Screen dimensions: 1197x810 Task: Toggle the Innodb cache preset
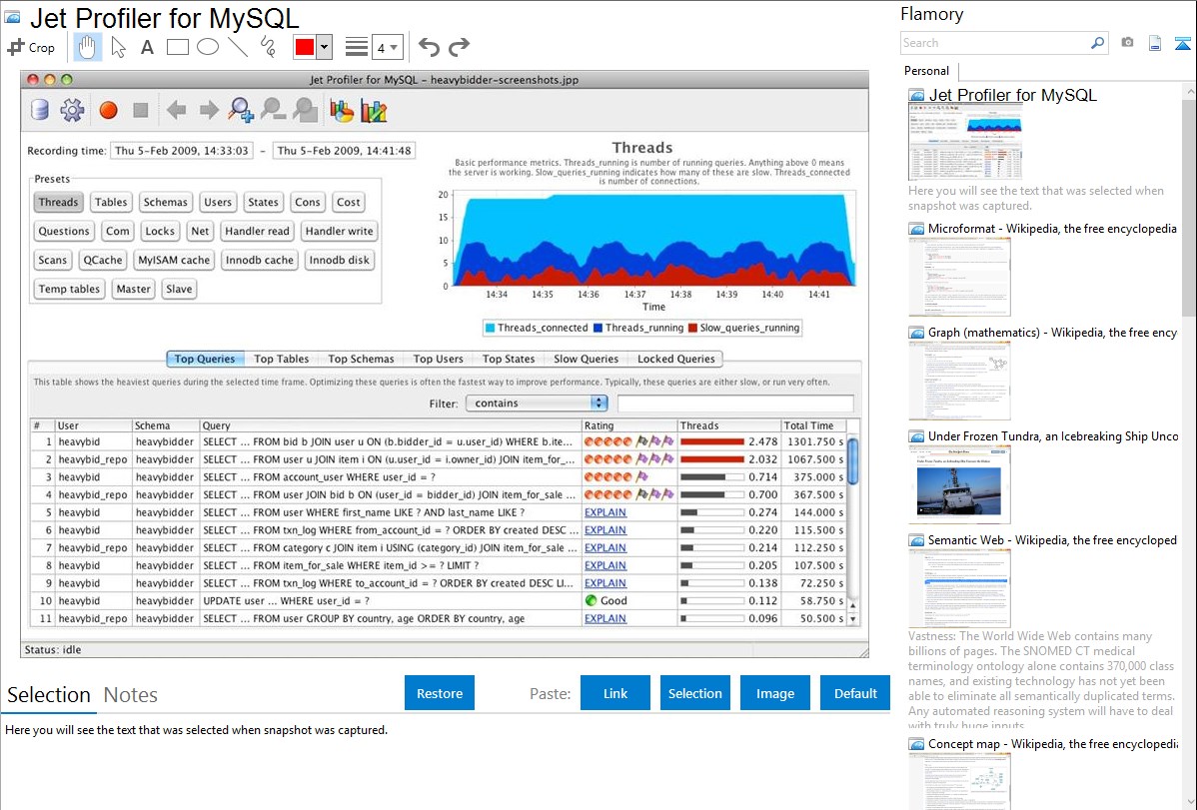258,260
